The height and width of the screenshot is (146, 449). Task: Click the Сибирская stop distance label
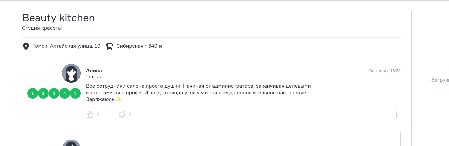[139, 46]
